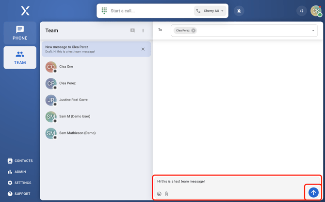Go to Settings in the sidebar
325x202 pixels.
click(19, 183)
